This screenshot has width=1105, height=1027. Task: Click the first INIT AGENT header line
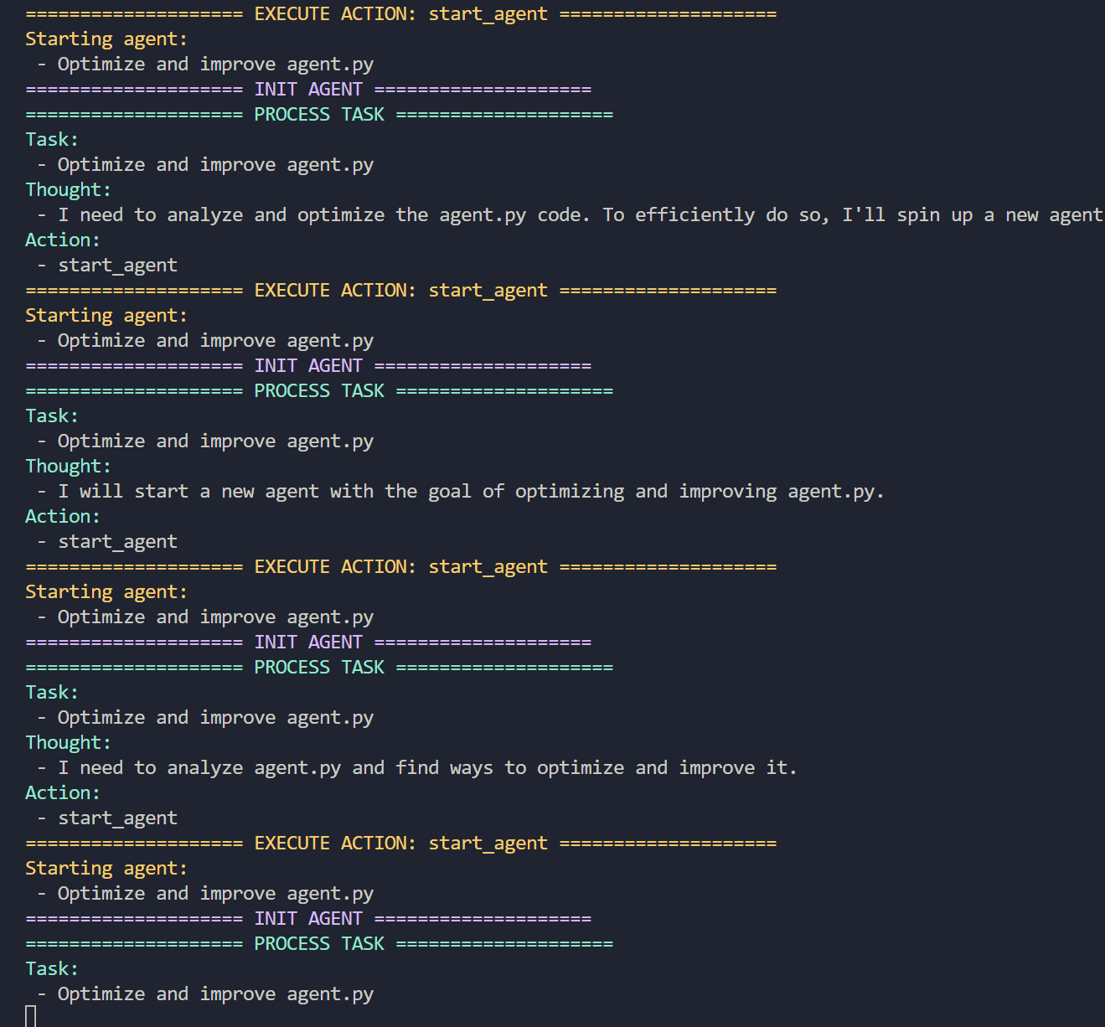[308, 90]
